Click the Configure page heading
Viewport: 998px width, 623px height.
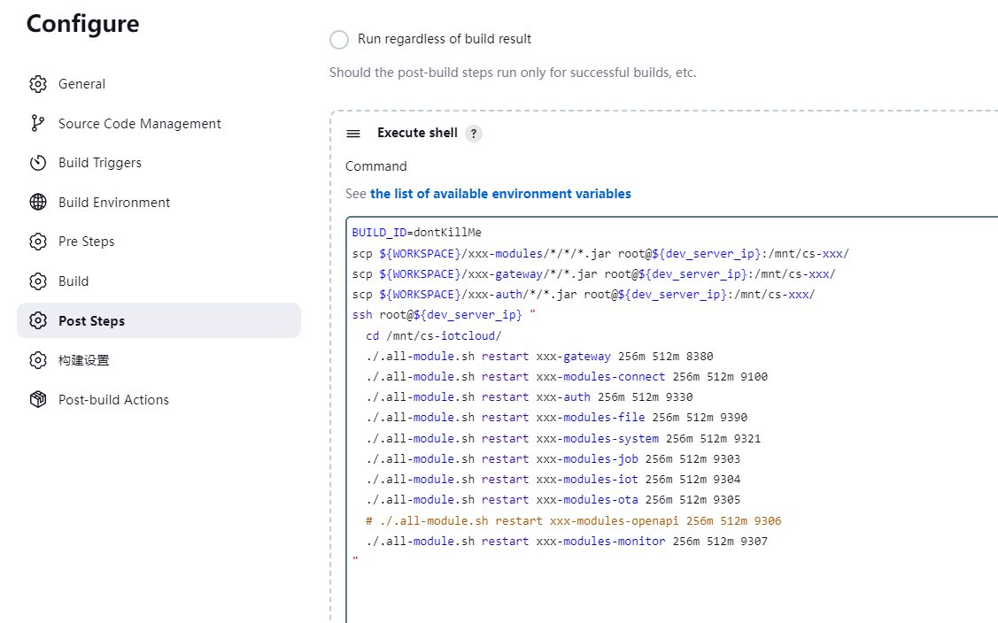pos(82,24)
